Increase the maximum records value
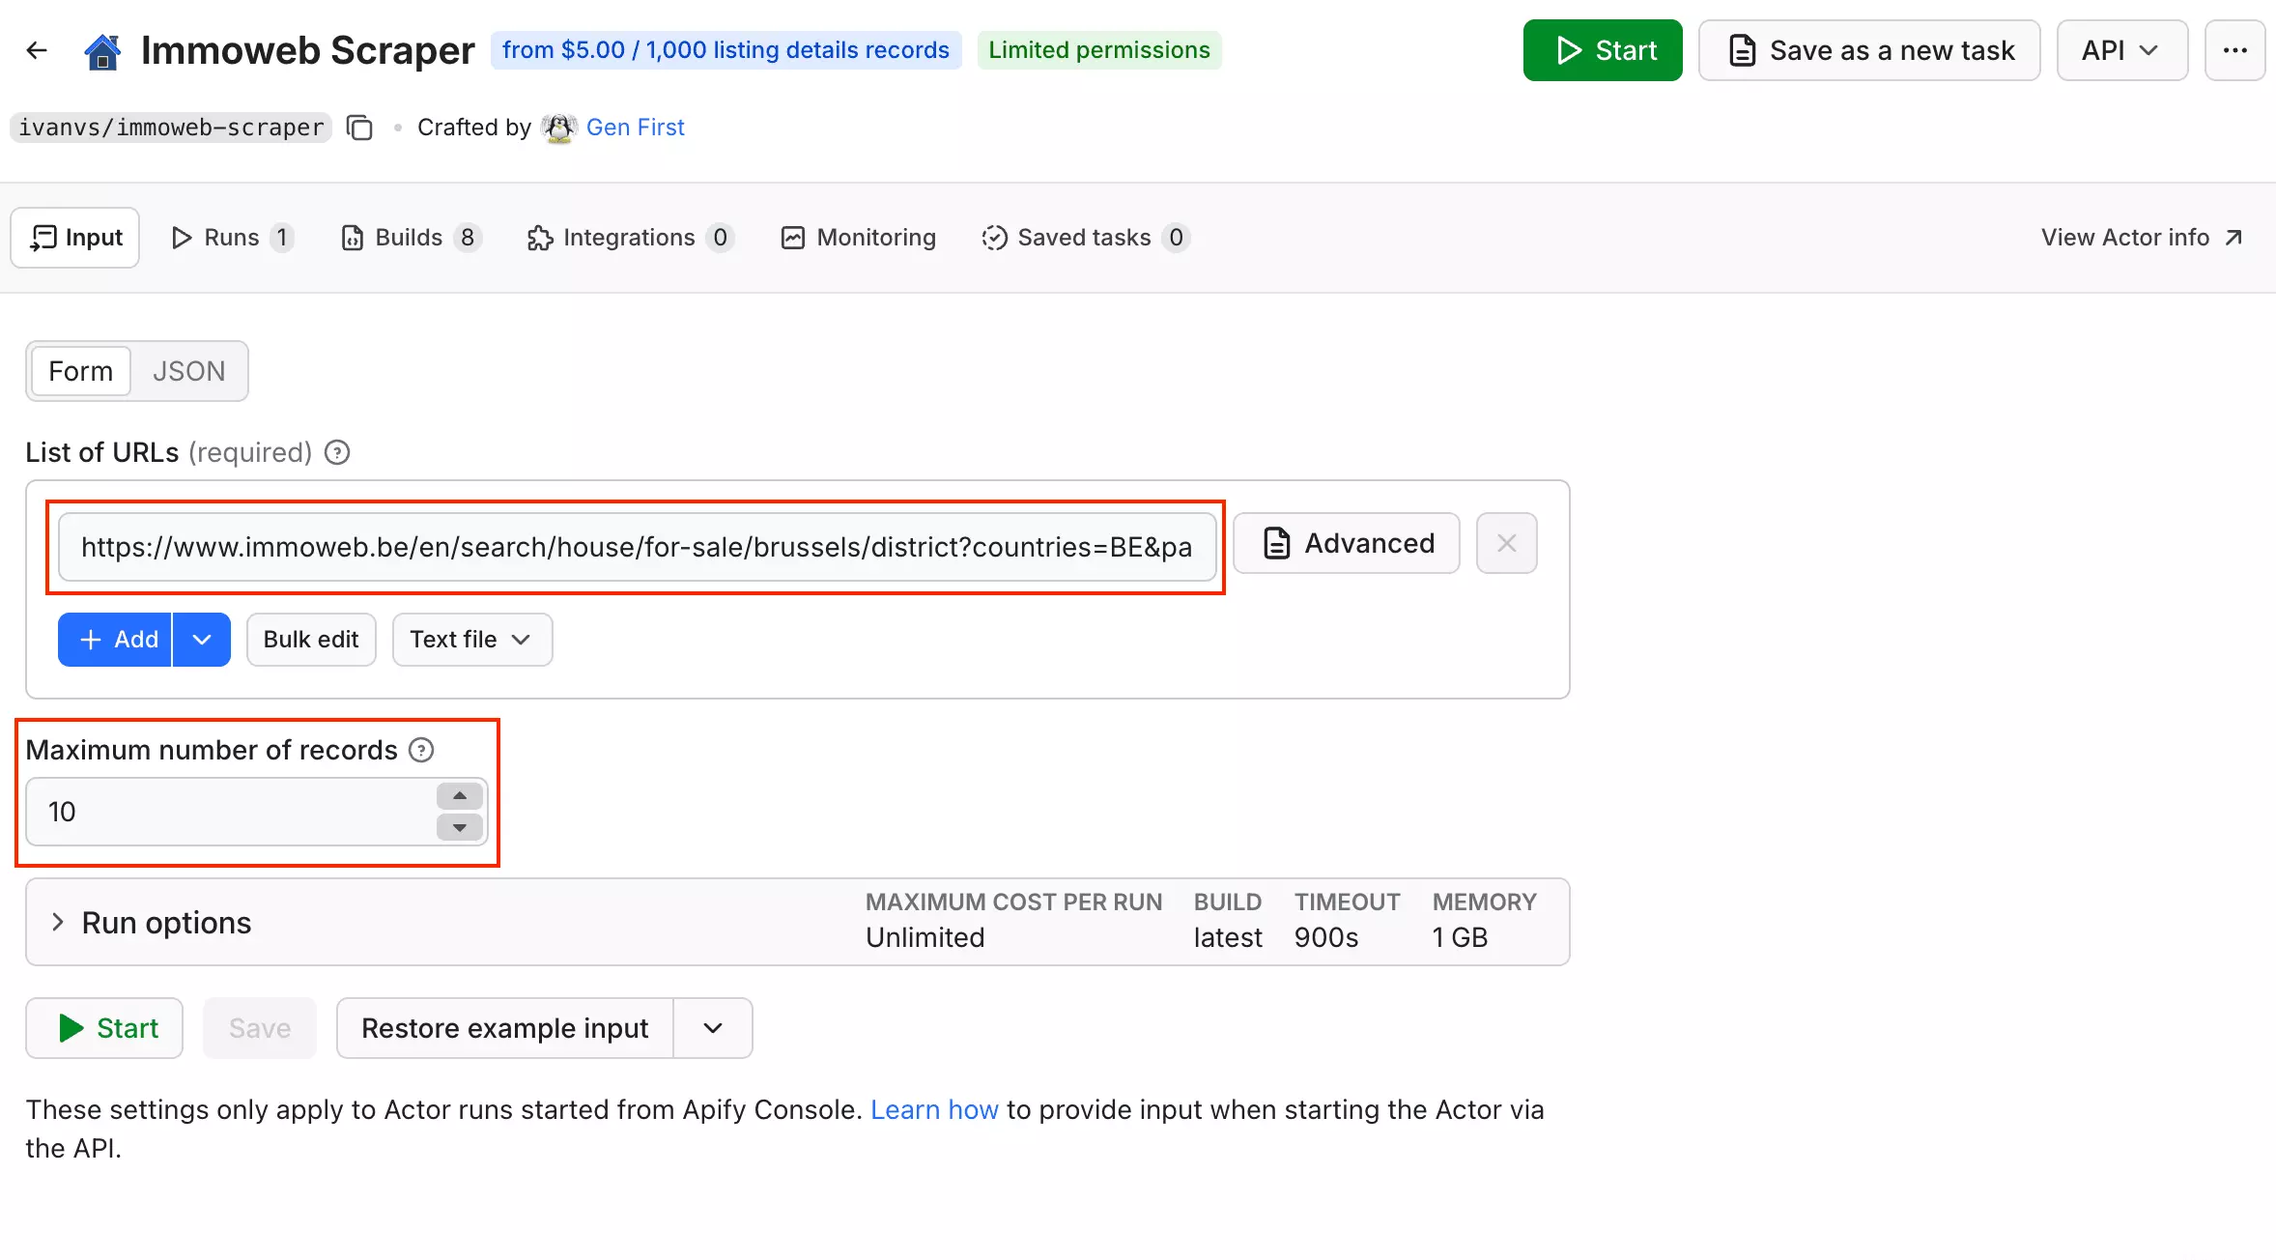This screenshot has width=2276, height=1260. pos(460,795)
